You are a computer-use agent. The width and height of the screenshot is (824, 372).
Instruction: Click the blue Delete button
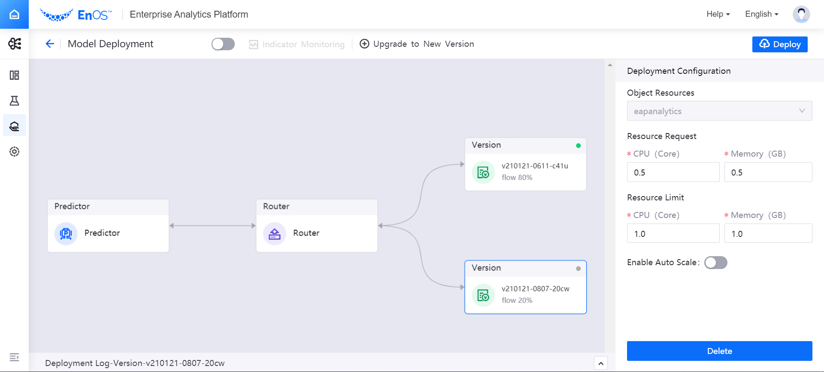coord(719,351)
